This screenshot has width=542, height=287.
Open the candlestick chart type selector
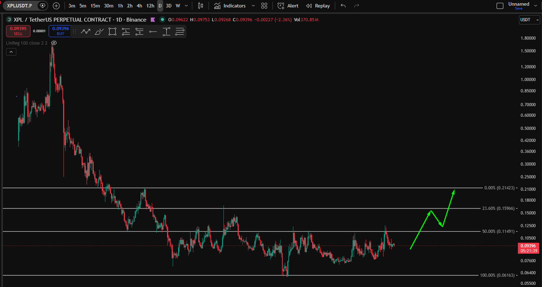(x=201, y=6)
